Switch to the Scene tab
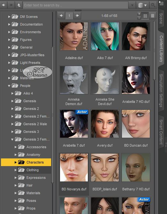Viewport: 167px width, 214px height. tap(161, 19)
